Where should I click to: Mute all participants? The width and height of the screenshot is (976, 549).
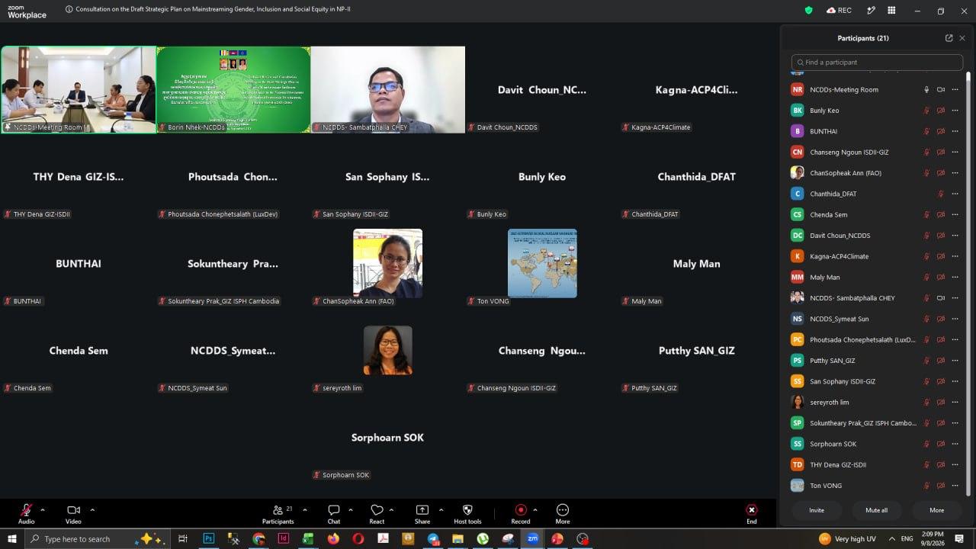pyautogui.click(x=876, y=510)
